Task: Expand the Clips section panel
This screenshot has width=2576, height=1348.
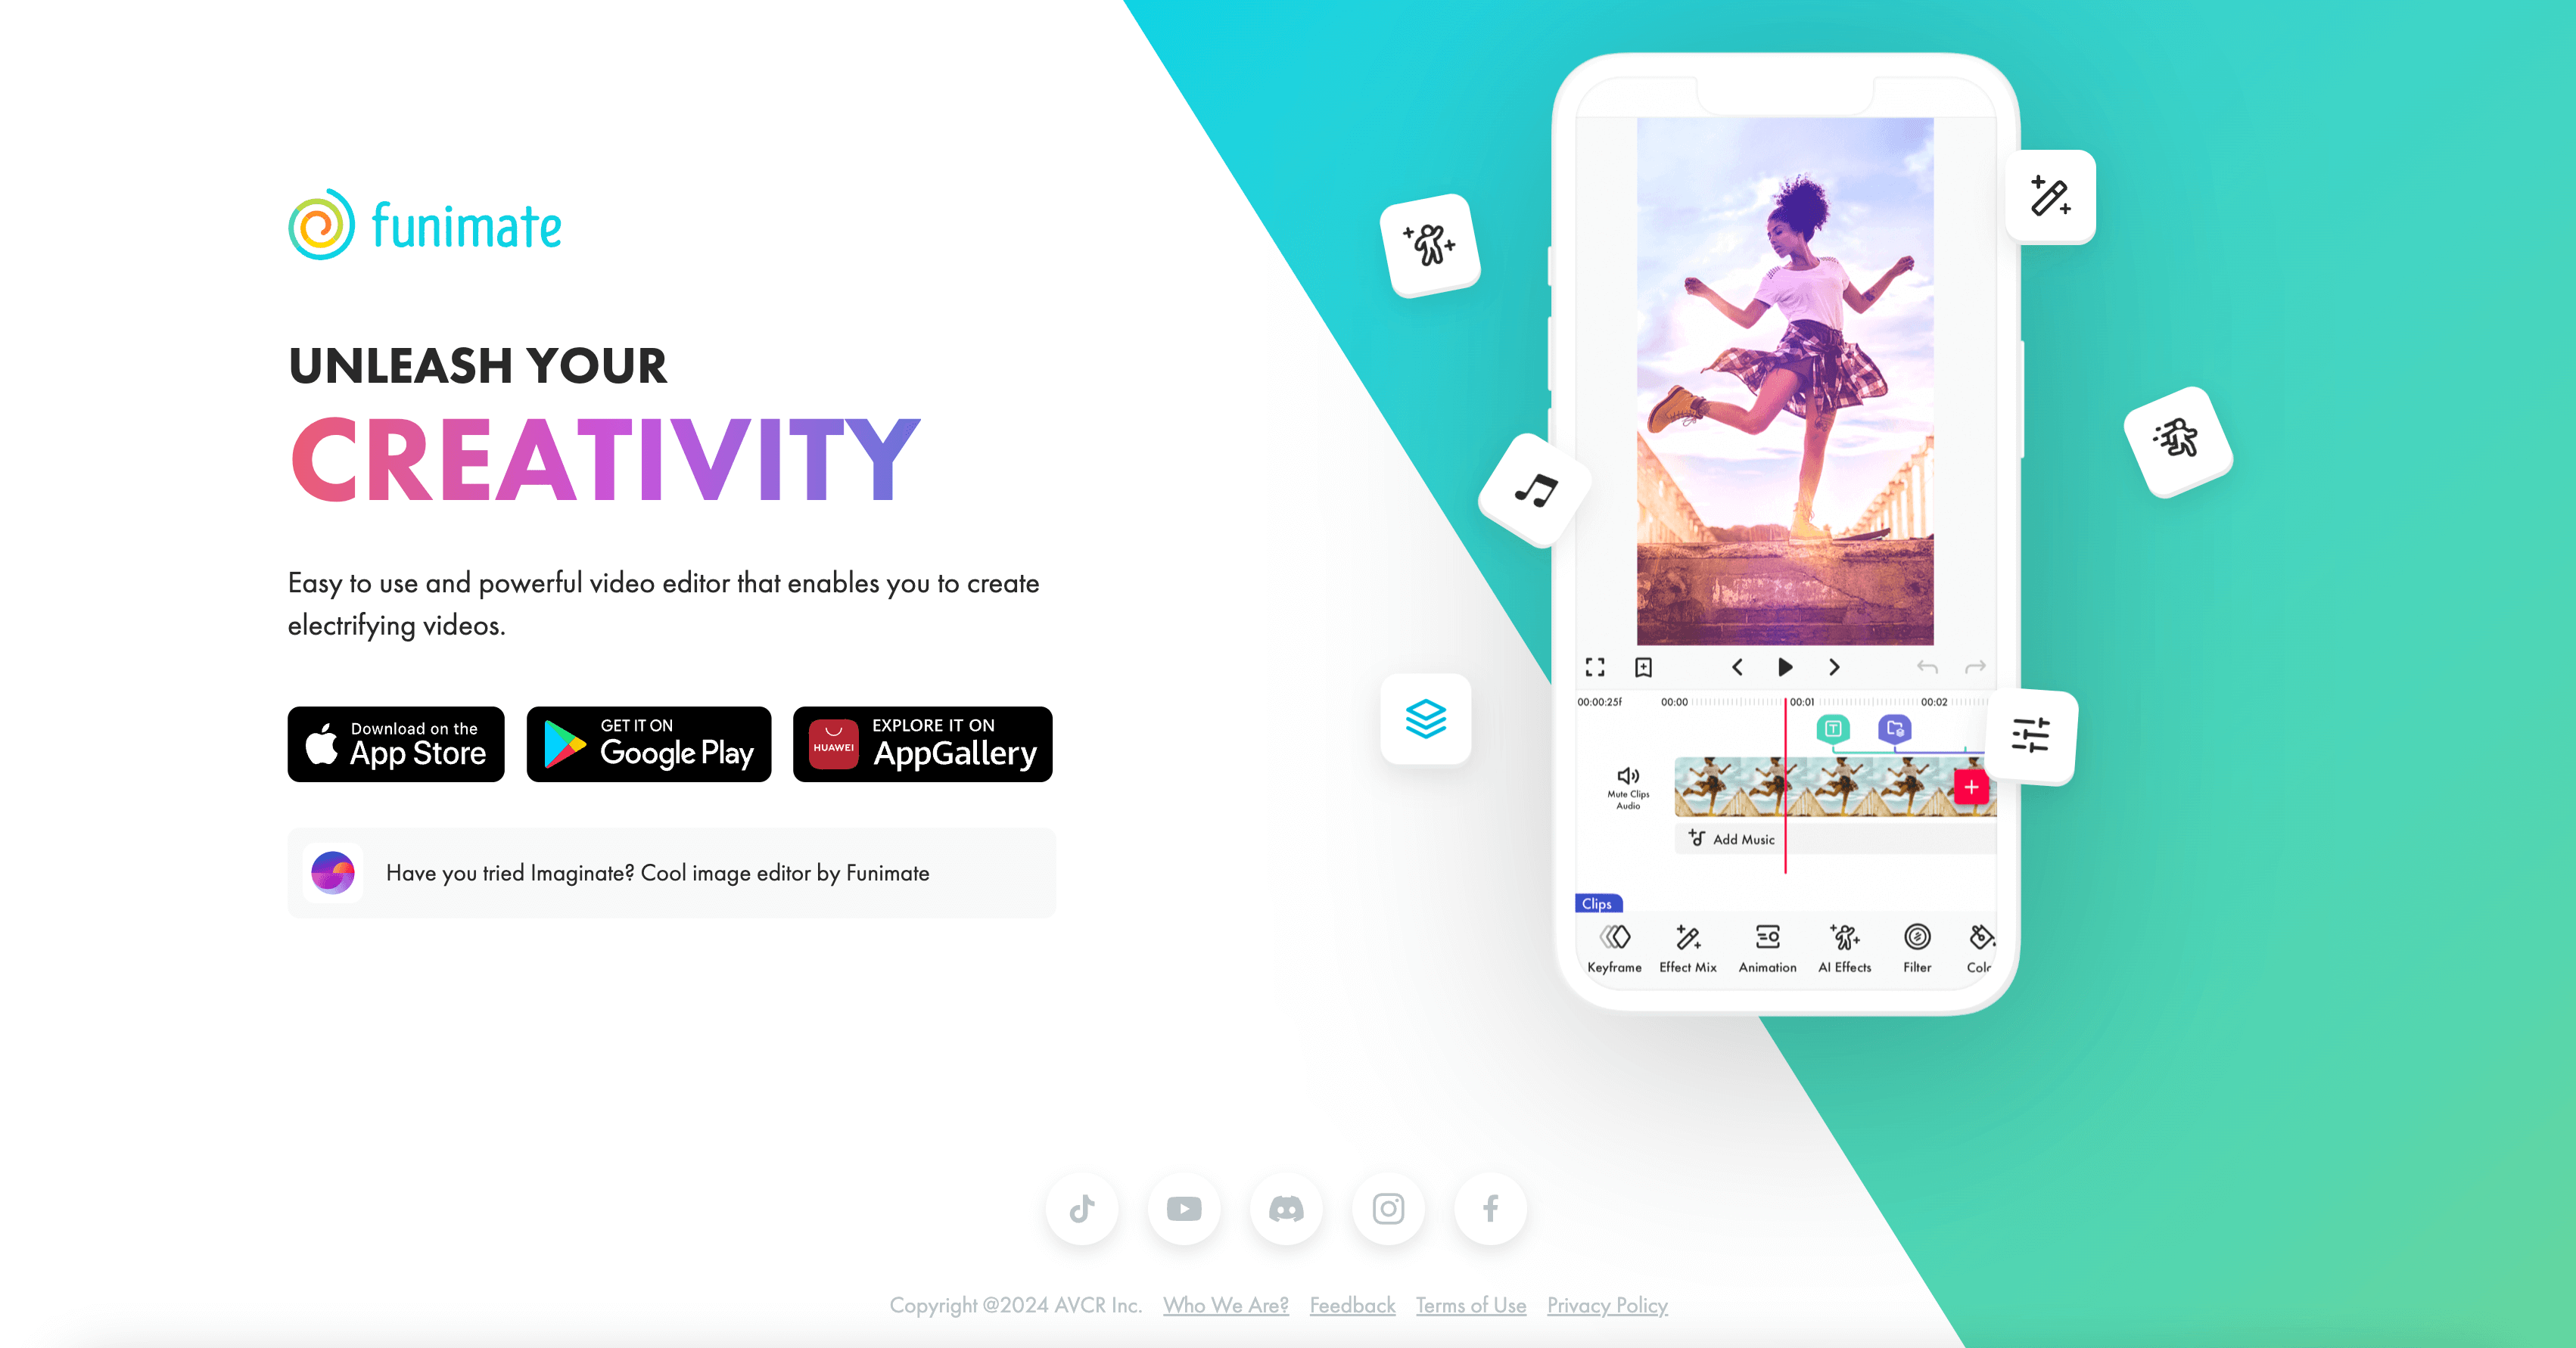Action: [x=1594, y=902]
